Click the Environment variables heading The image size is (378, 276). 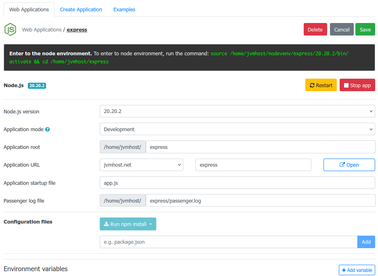click(36, 269)
